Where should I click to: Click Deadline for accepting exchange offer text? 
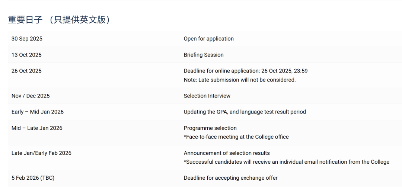230,178
